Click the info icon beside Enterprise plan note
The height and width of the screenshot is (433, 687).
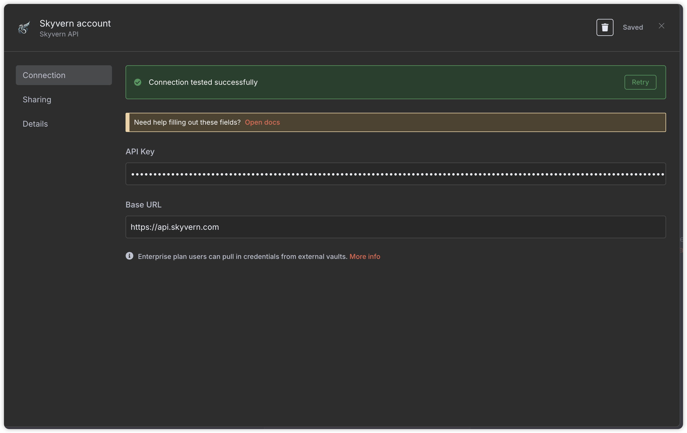(129, 256)
